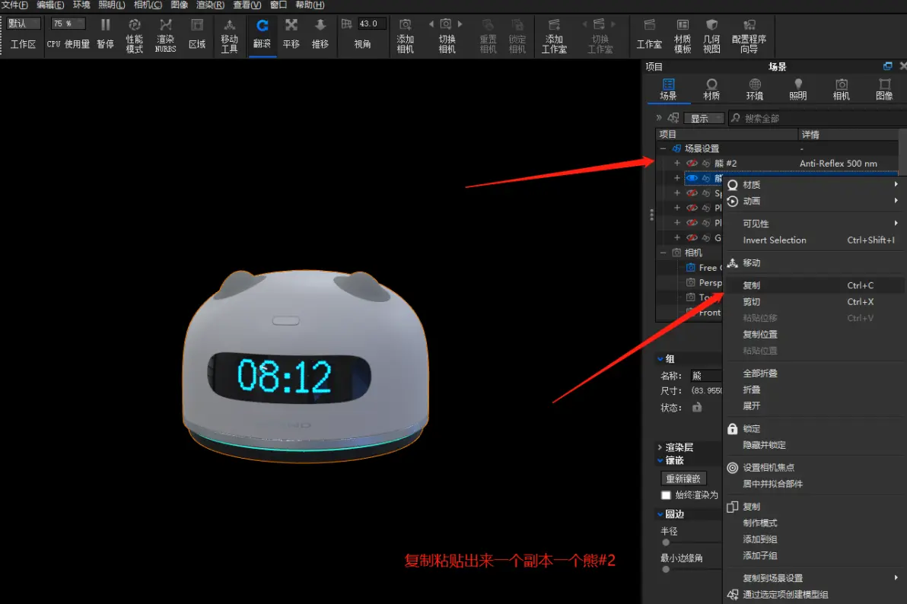This screenshot has height=604, width=907.
Task: Click the Free camera icon in tree
Action: 691,267
